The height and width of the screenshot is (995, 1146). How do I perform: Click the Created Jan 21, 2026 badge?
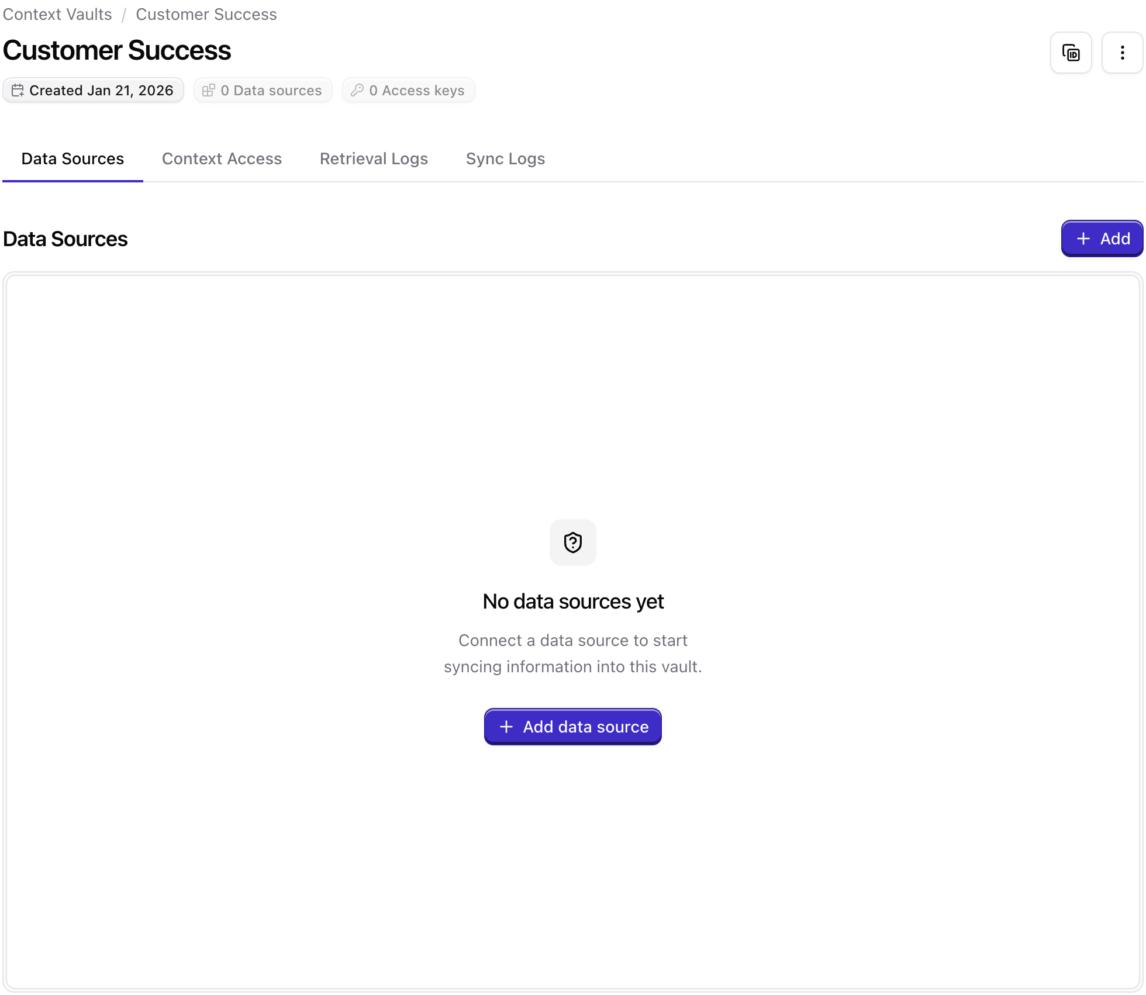(94, 90)
